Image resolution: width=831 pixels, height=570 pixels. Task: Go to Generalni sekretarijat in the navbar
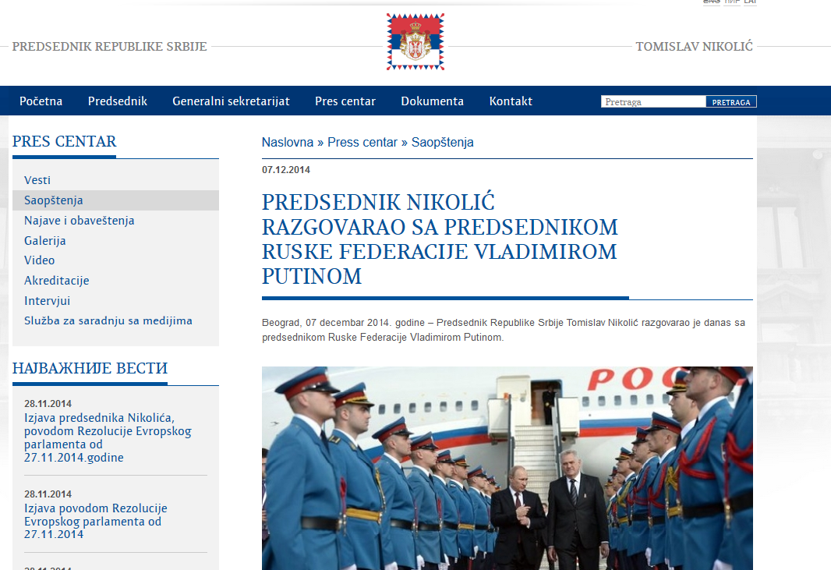231,101
